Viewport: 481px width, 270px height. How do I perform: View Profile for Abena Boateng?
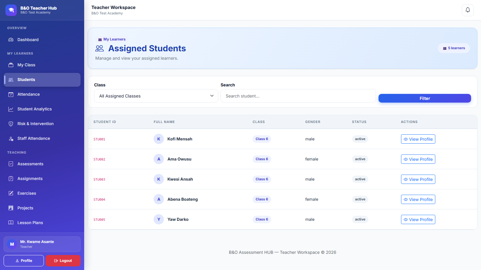click(x=418, y=199)
